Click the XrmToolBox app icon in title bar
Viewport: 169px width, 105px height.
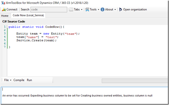[3, 3]
